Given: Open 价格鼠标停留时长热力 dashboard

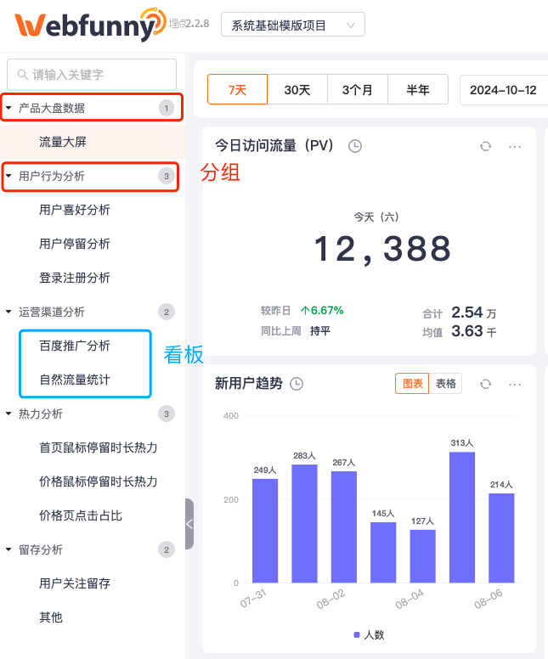Looking at the screenshot, I should [98, 482].
